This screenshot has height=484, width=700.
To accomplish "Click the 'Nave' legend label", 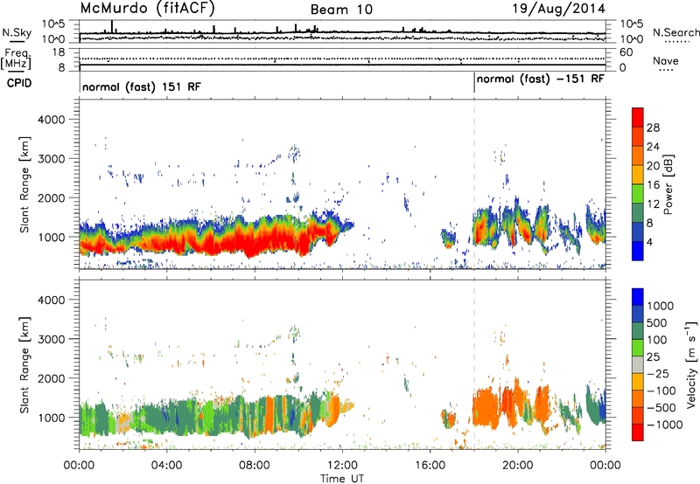I will click(x=666, y=61).
